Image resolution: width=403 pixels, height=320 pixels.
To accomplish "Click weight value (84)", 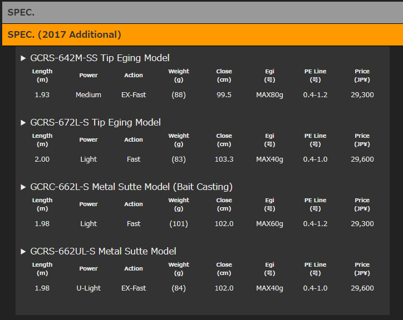I will 179,288.
